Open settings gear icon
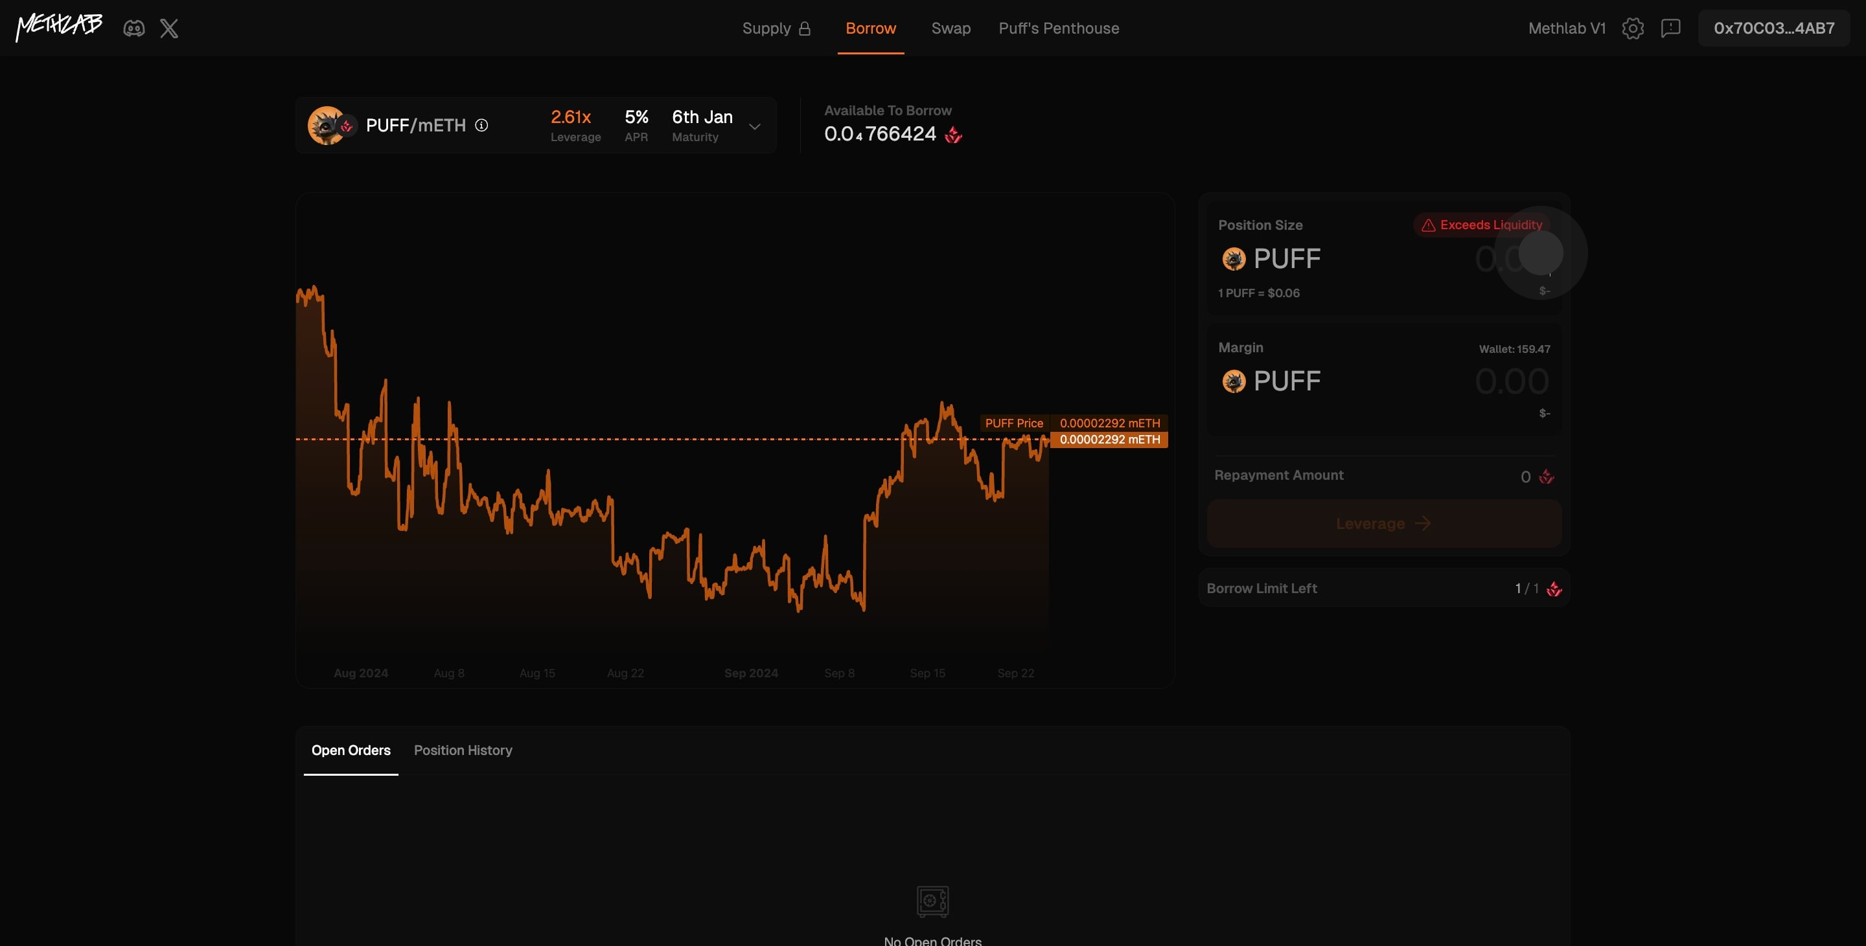 (x=1633, y=28)
